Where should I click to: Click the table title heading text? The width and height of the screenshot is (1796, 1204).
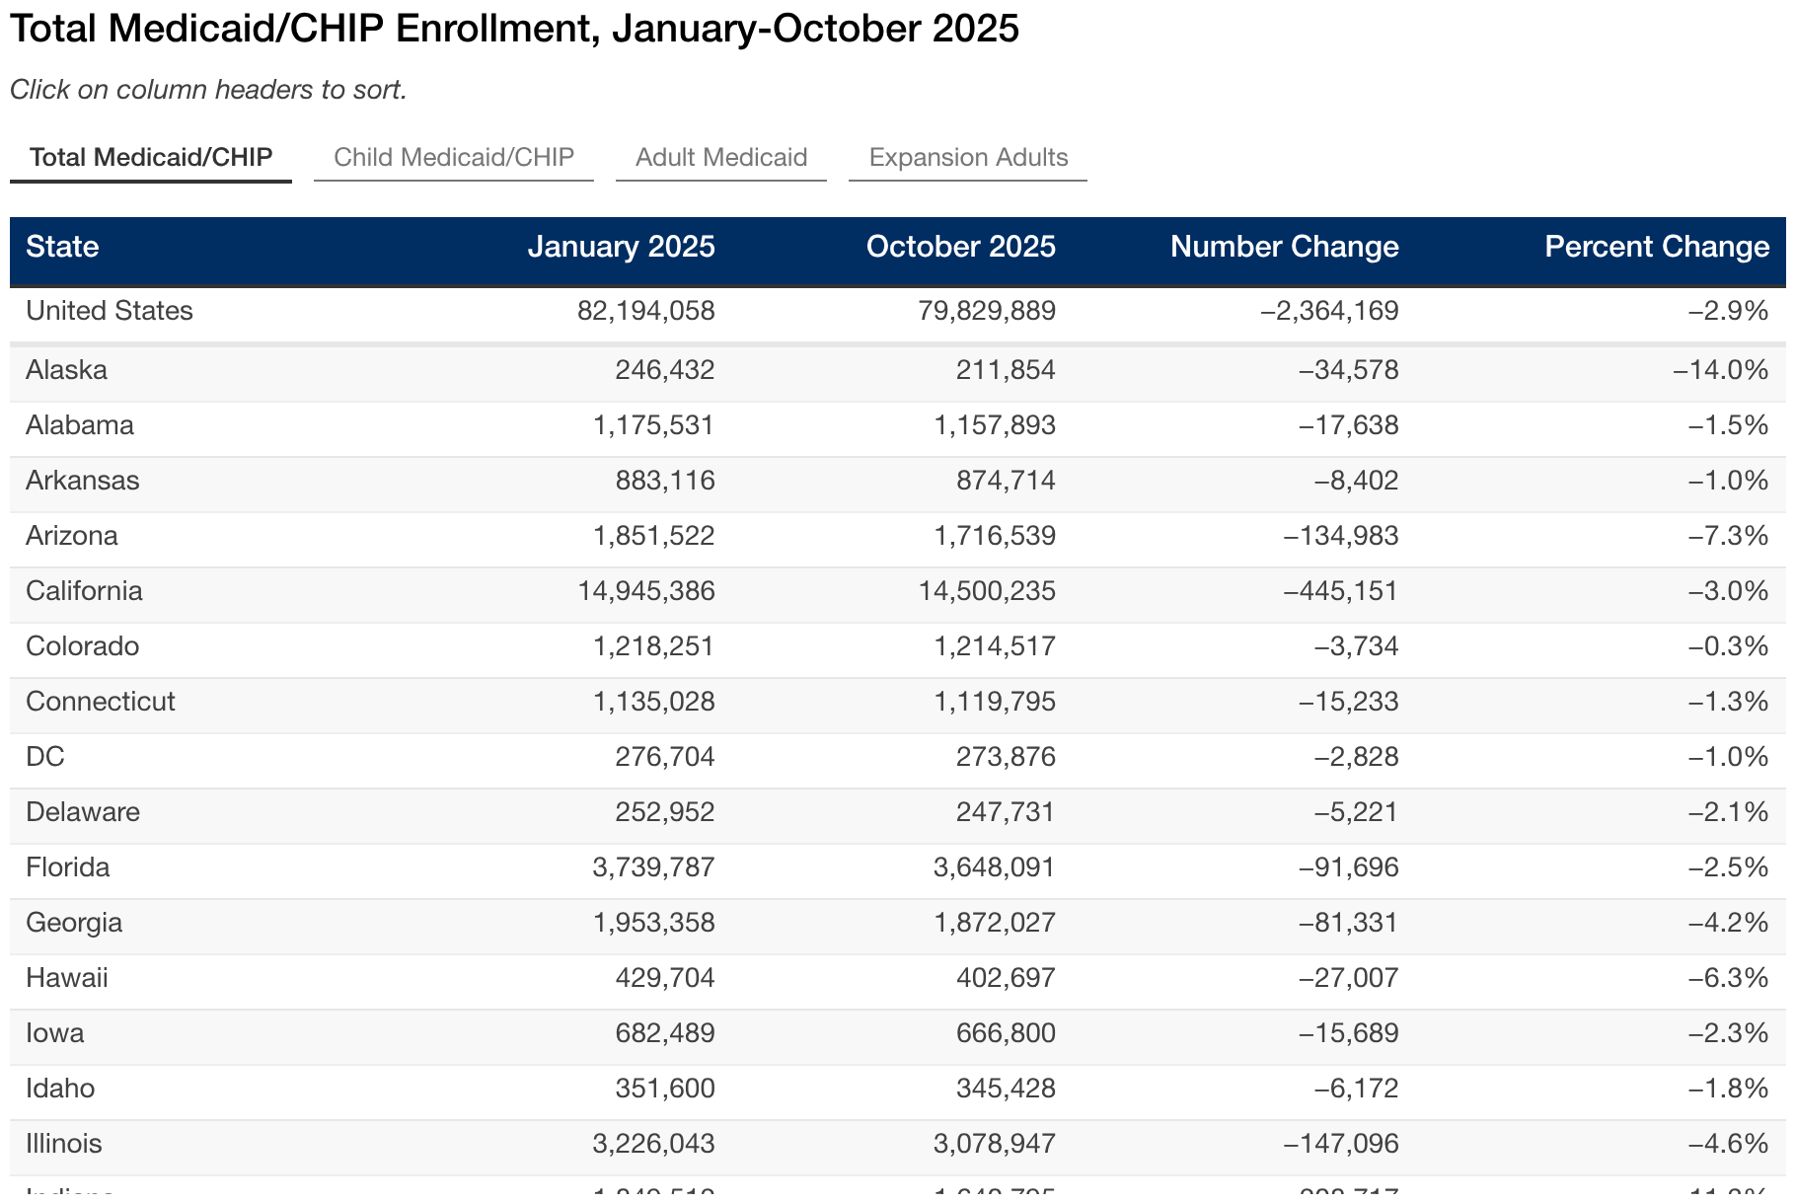[x=514, y=29]
